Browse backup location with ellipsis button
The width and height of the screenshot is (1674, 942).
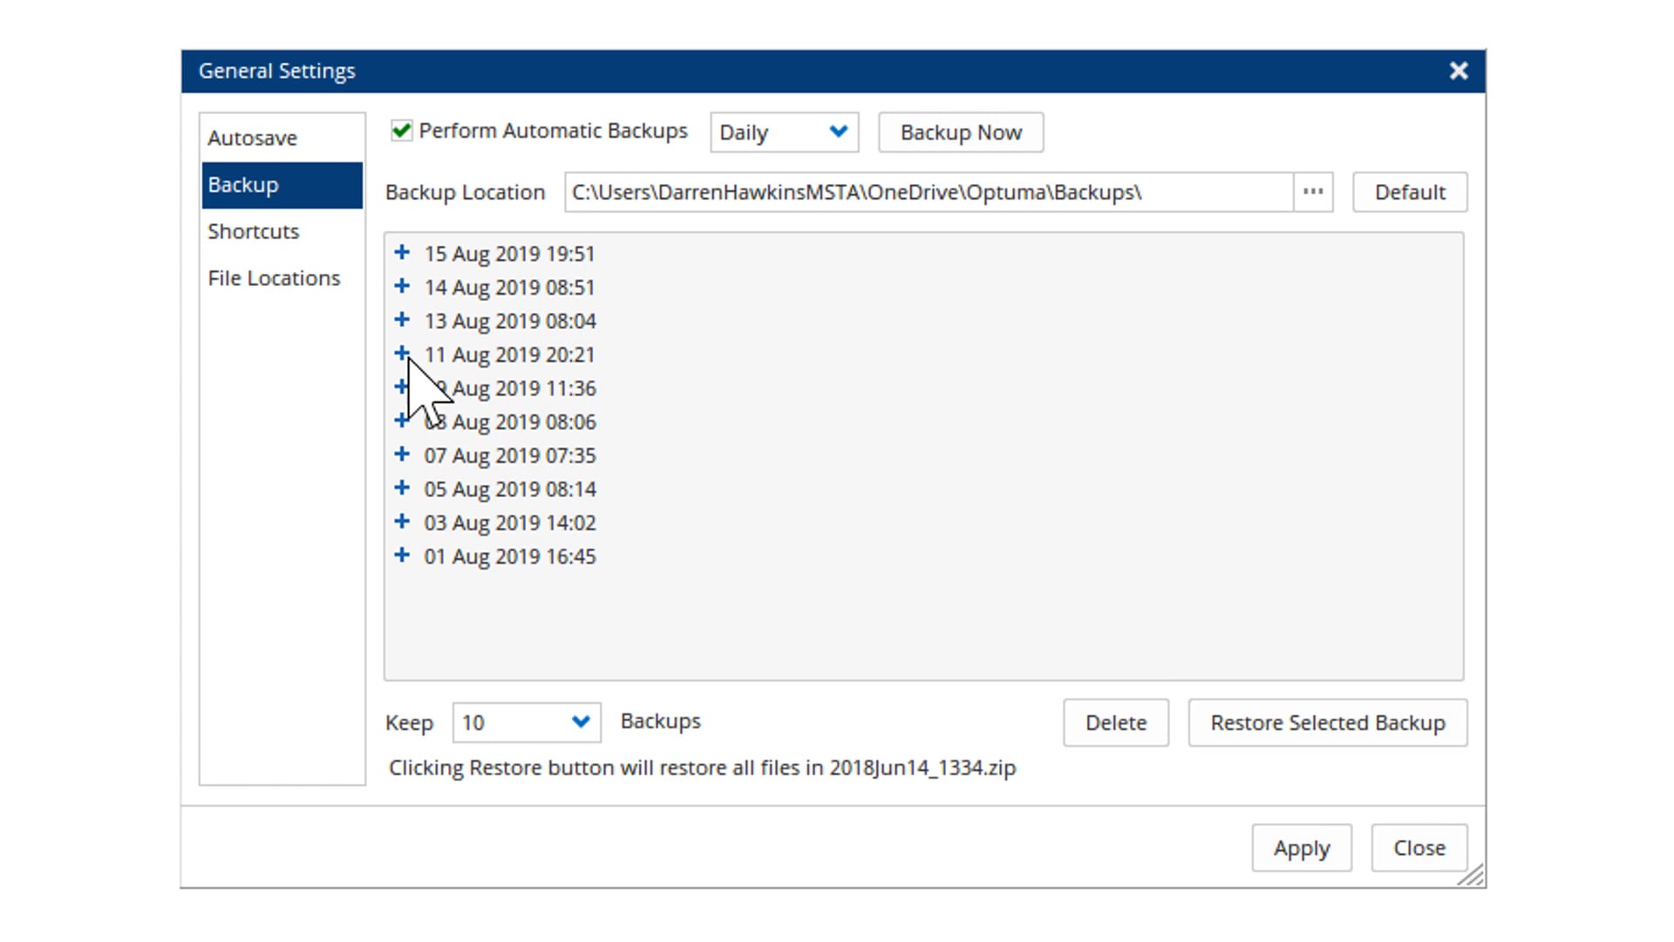(1313, 192)
